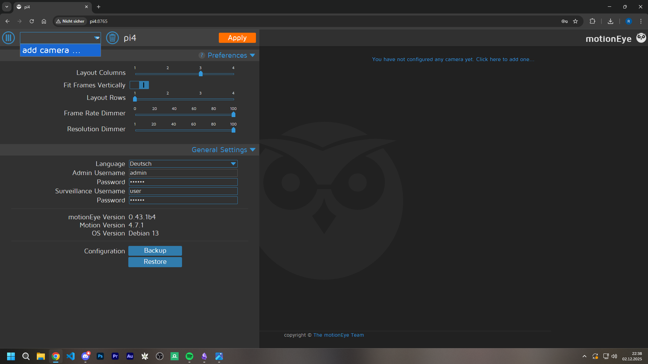Screen dimensions: 648x364
Task: Click the trash can remove-camera icon
Action: point(112,38)
